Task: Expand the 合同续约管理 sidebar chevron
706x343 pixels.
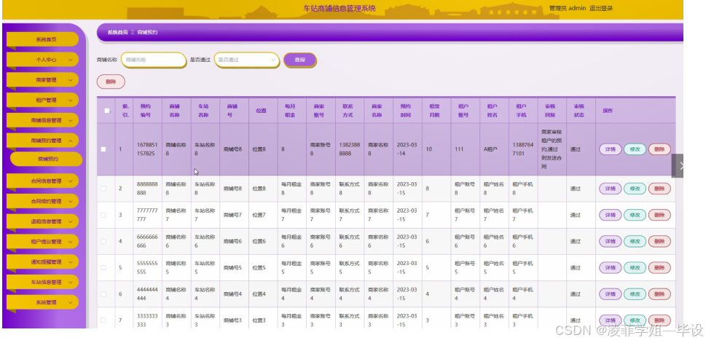Action: pos(70,201)
